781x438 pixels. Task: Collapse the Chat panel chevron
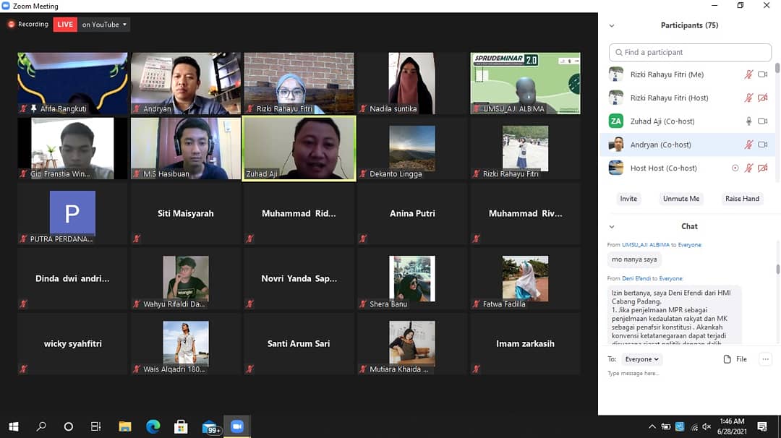click(x=612, y=226)
